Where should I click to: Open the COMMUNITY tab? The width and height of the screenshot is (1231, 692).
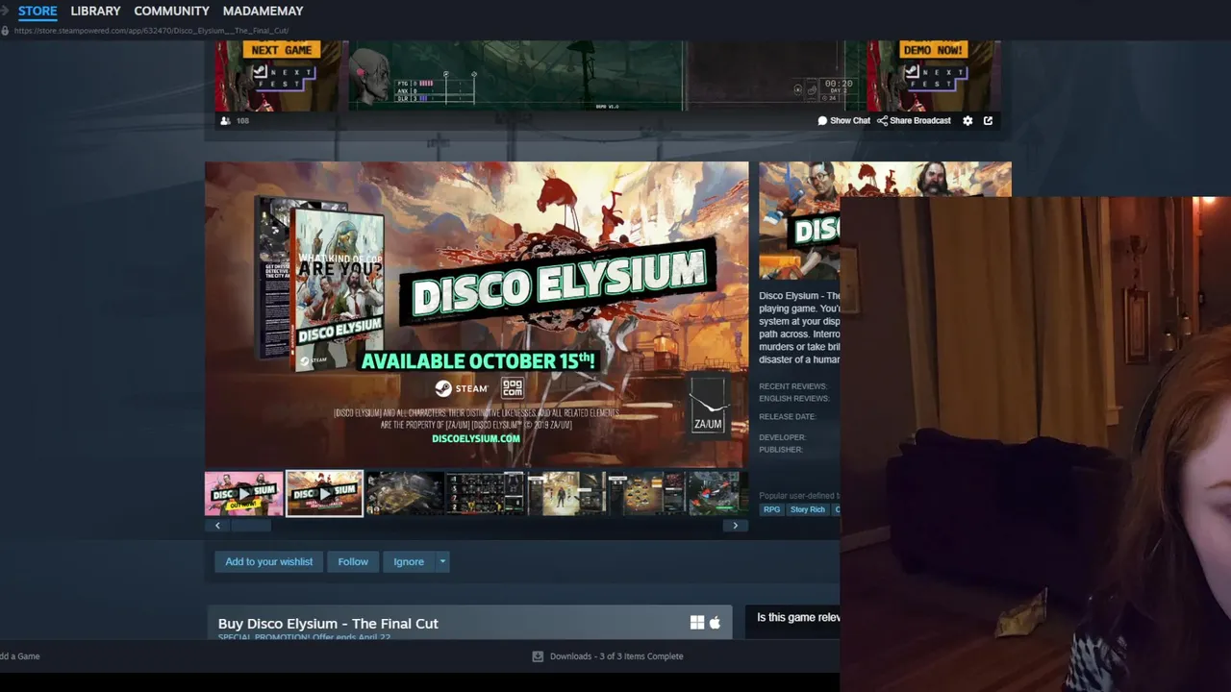(x=171, y=11)
